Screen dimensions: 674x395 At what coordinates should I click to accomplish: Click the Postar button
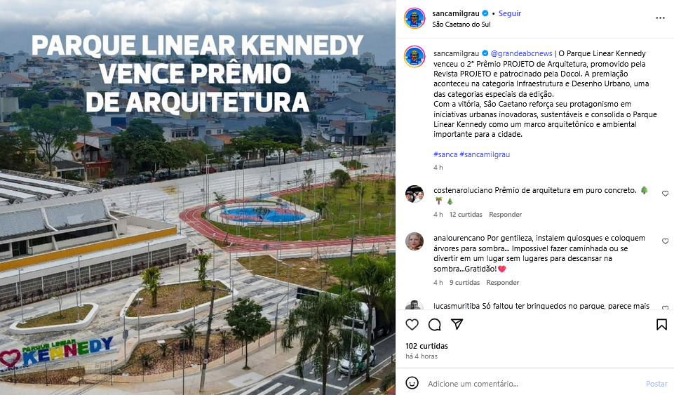[656, 384]
